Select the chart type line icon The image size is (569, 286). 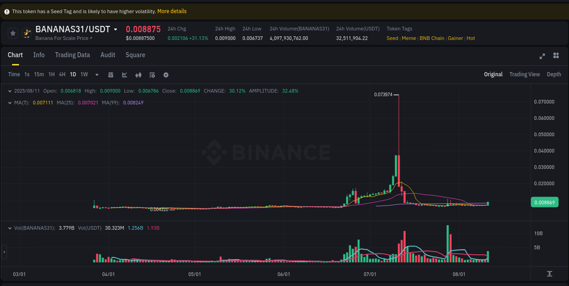(x=124, y=74)
